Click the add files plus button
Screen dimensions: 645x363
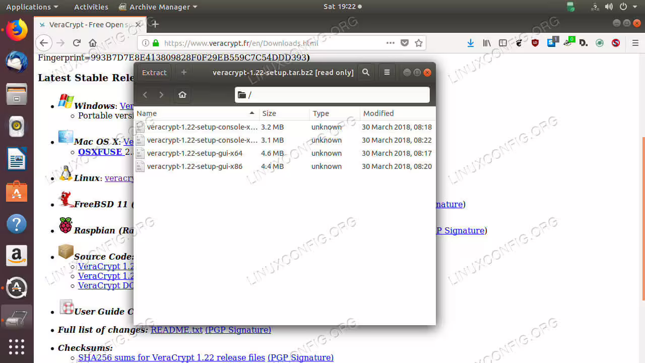(184, 73)
